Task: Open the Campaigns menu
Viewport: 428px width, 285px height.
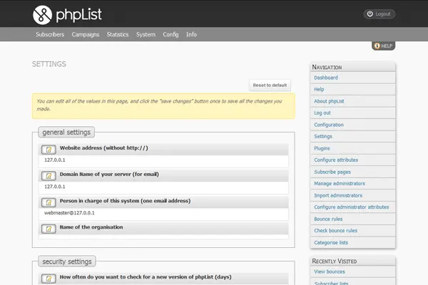Action: (x=86, y=34)
